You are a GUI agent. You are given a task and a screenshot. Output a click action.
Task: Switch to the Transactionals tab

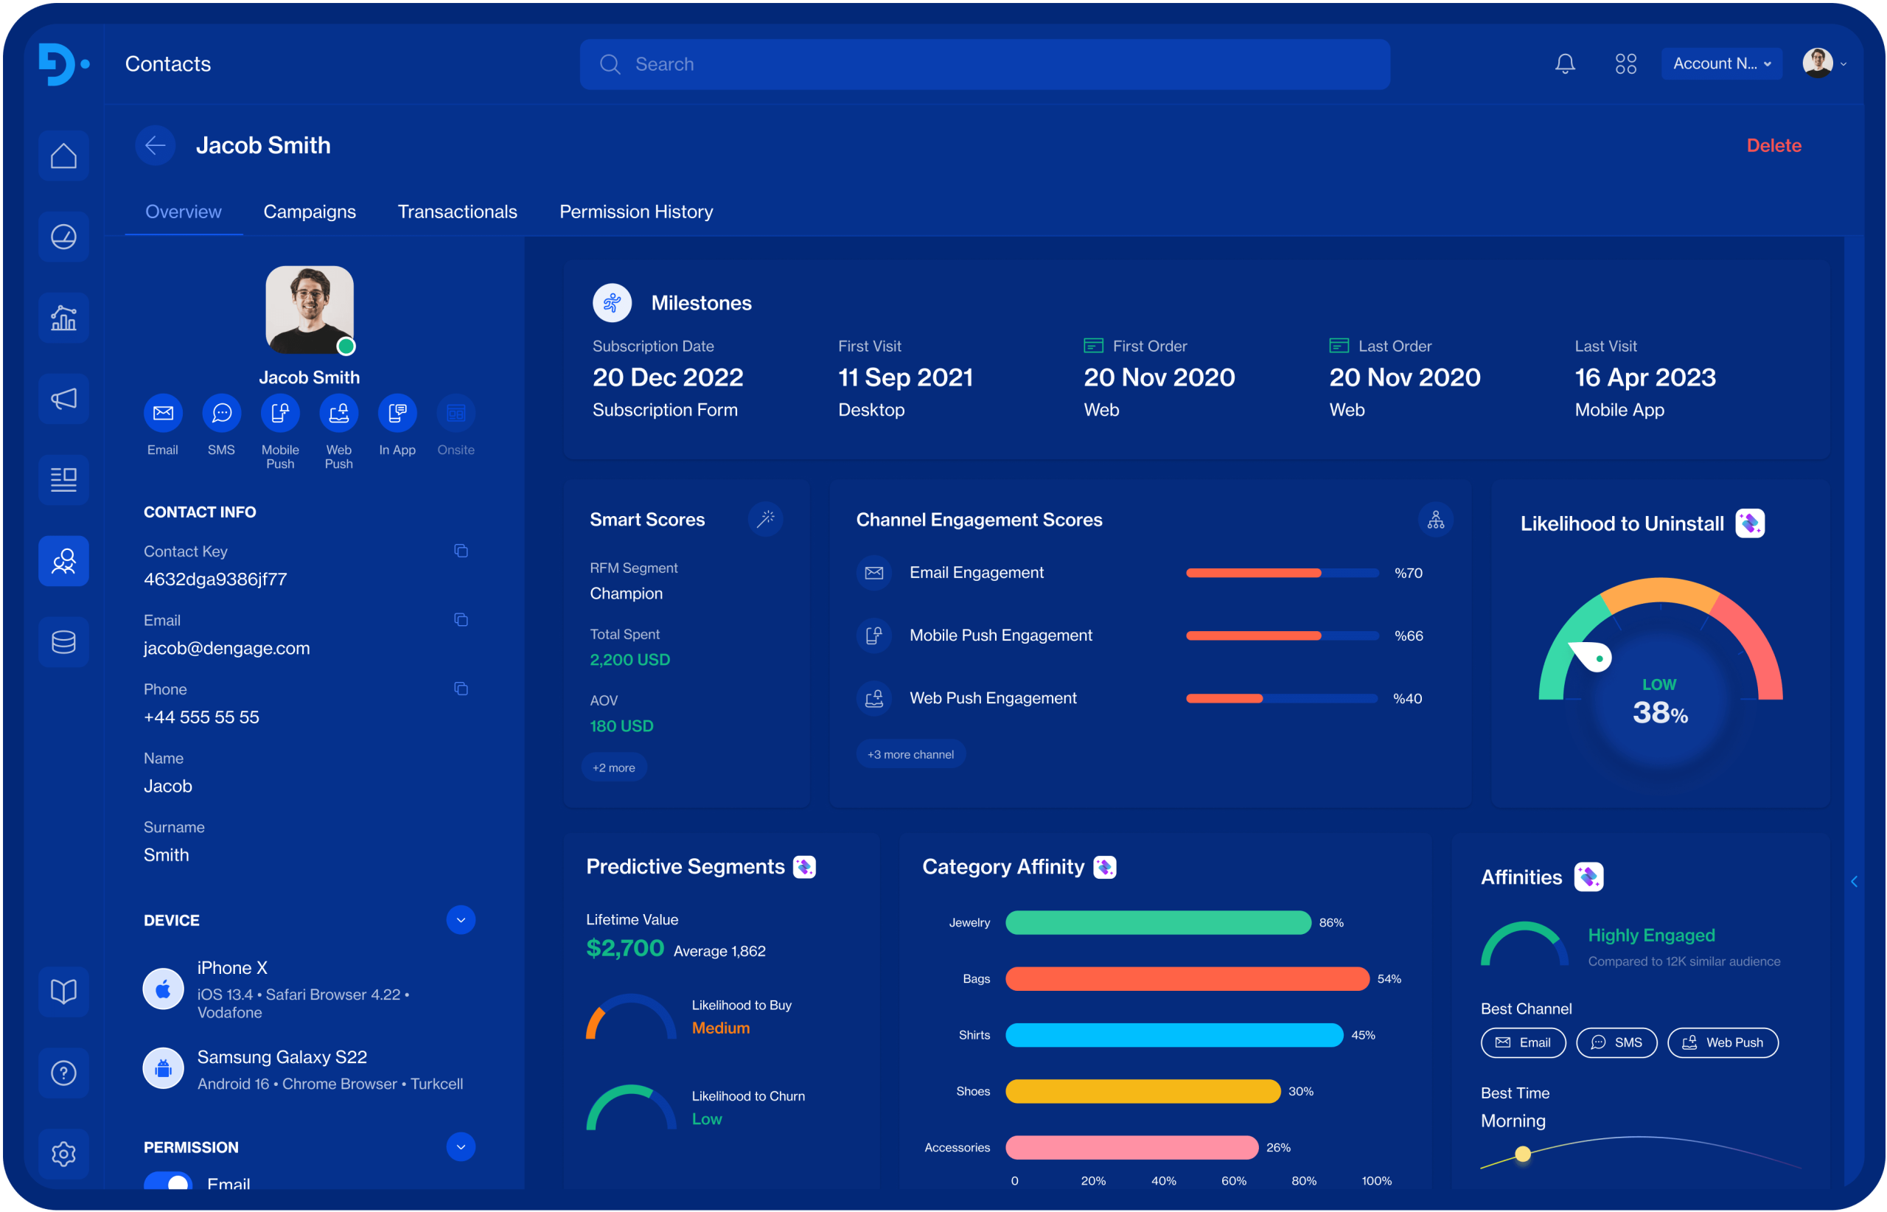tap(456, 212)
